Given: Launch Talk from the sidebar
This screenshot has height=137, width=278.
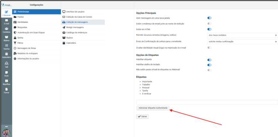Looking at the screenshot, I should click(x=6, y=64).
